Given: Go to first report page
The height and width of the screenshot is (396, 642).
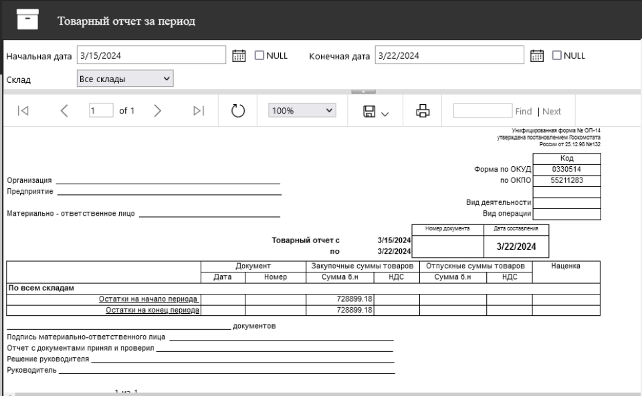Looking at the screenshot, I should tap(23, 111).
